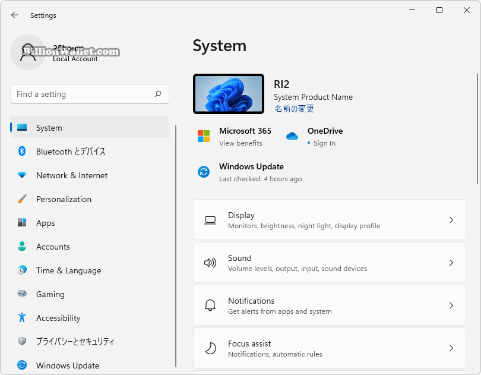Click the Gaming controller icon

(x=22, y=294)
